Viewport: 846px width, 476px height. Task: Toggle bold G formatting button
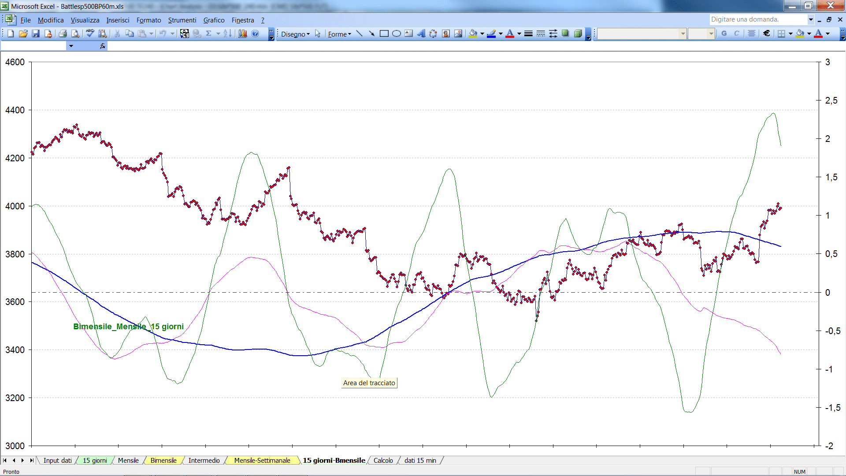pos(724,33)
